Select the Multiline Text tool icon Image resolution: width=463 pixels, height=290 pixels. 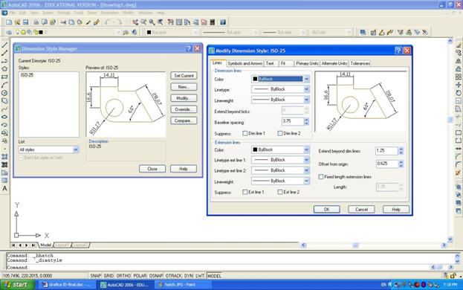coord(4,188)
